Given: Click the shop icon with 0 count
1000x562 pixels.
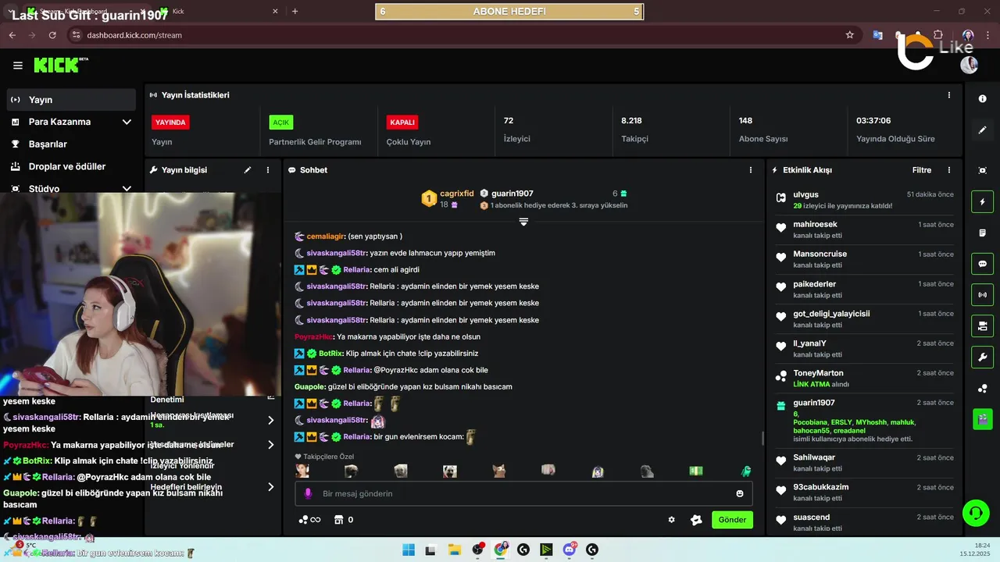Looking at the screenshot, I should pos(344,520).
